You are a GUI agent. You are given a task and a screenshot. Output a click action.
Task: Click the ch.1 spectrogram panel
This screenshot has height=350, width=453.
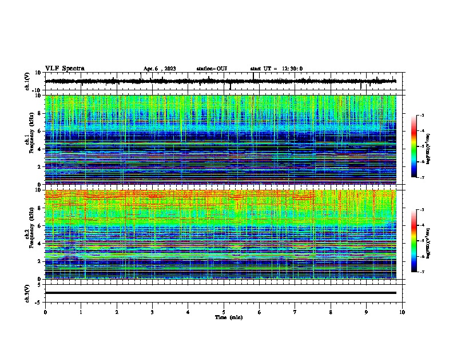point(220,140)
